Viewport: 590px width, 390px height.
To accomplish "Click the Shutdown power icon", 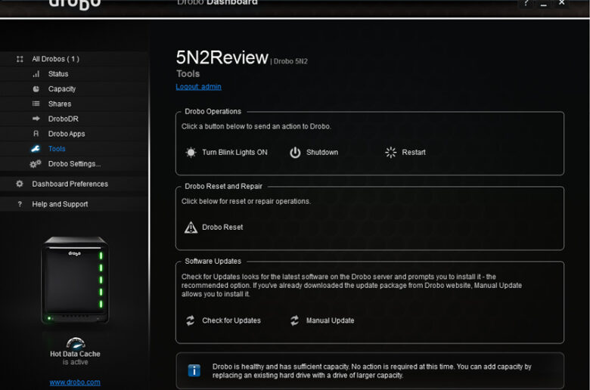I will pos(295,153).
